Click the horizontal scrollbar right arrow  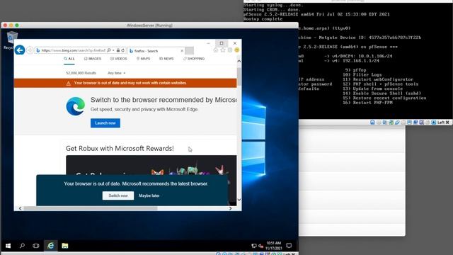pyautogui.click(x=230, y=208)
